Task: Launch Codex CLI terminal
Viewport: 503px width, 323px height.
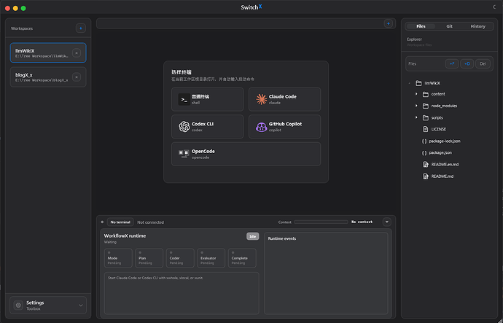Action: 208,127
